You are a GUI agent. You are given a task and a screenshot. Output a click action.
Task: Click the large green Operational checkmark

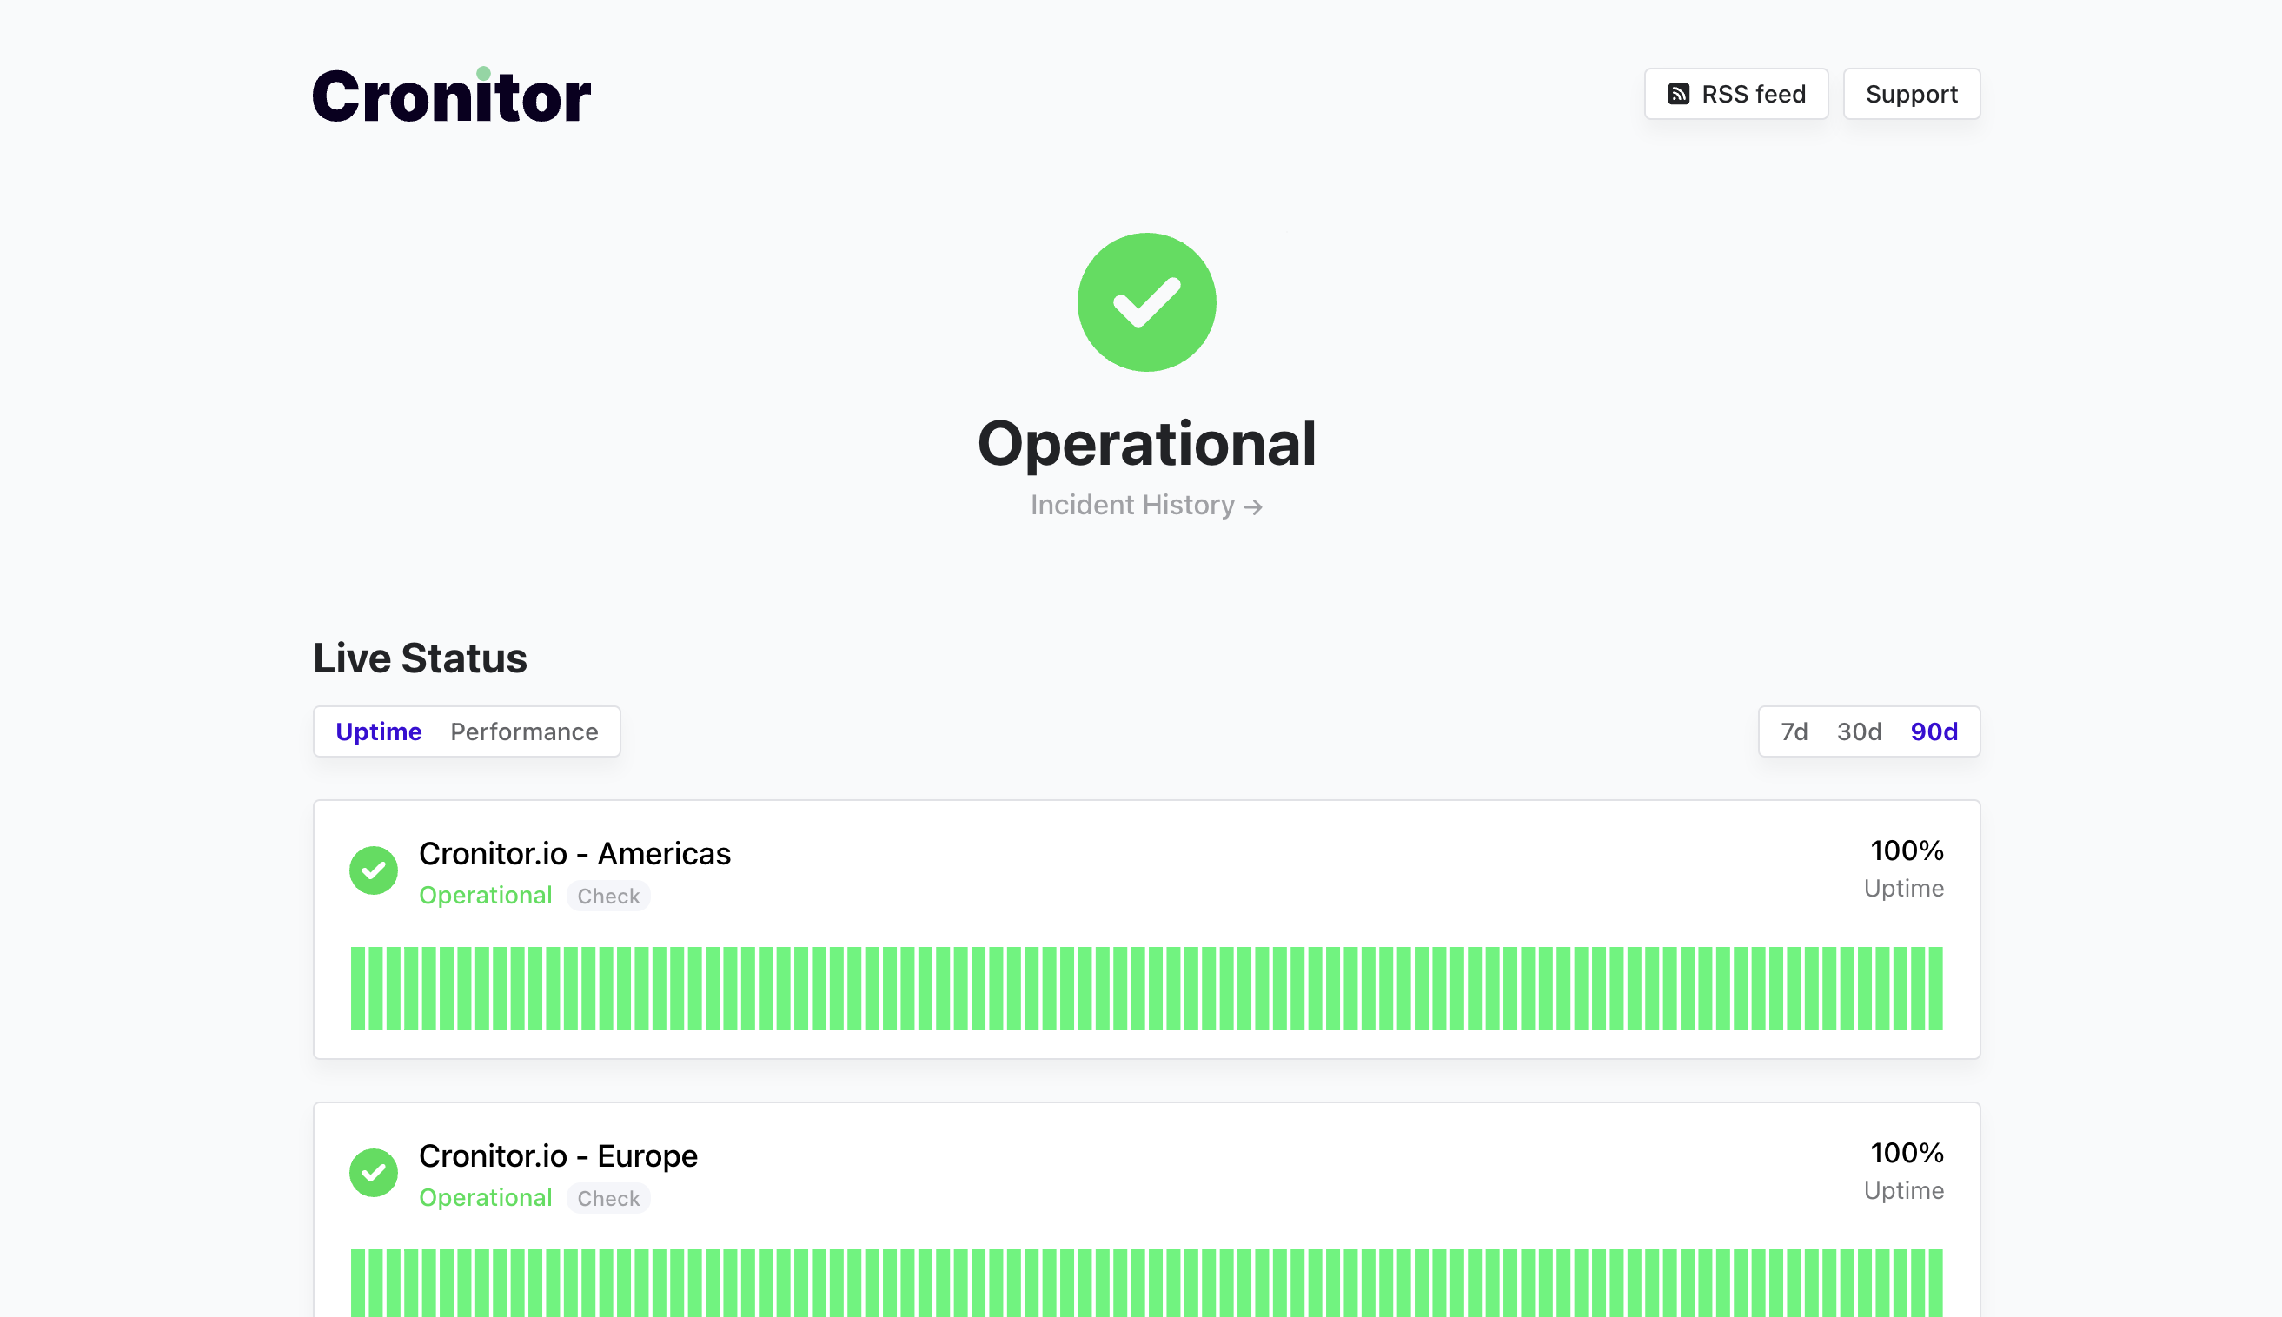(1146, 302)
